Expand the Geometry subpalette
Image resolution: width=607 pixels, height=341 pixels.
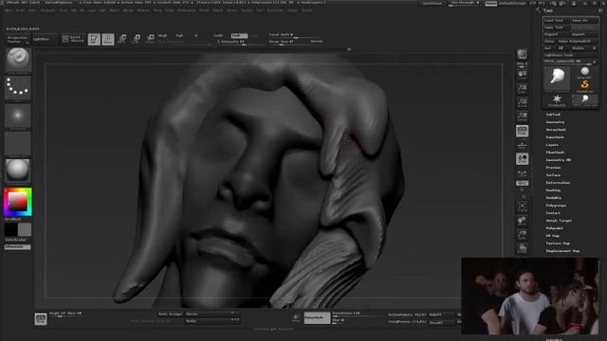(555, 122)
